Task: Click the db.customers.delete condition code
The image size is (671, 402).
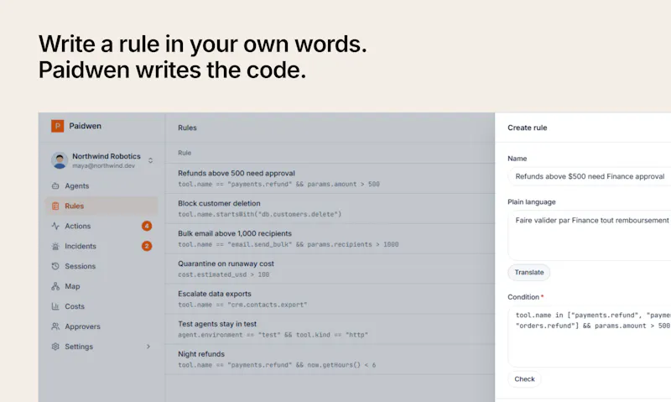Action: tap(259, 214)
